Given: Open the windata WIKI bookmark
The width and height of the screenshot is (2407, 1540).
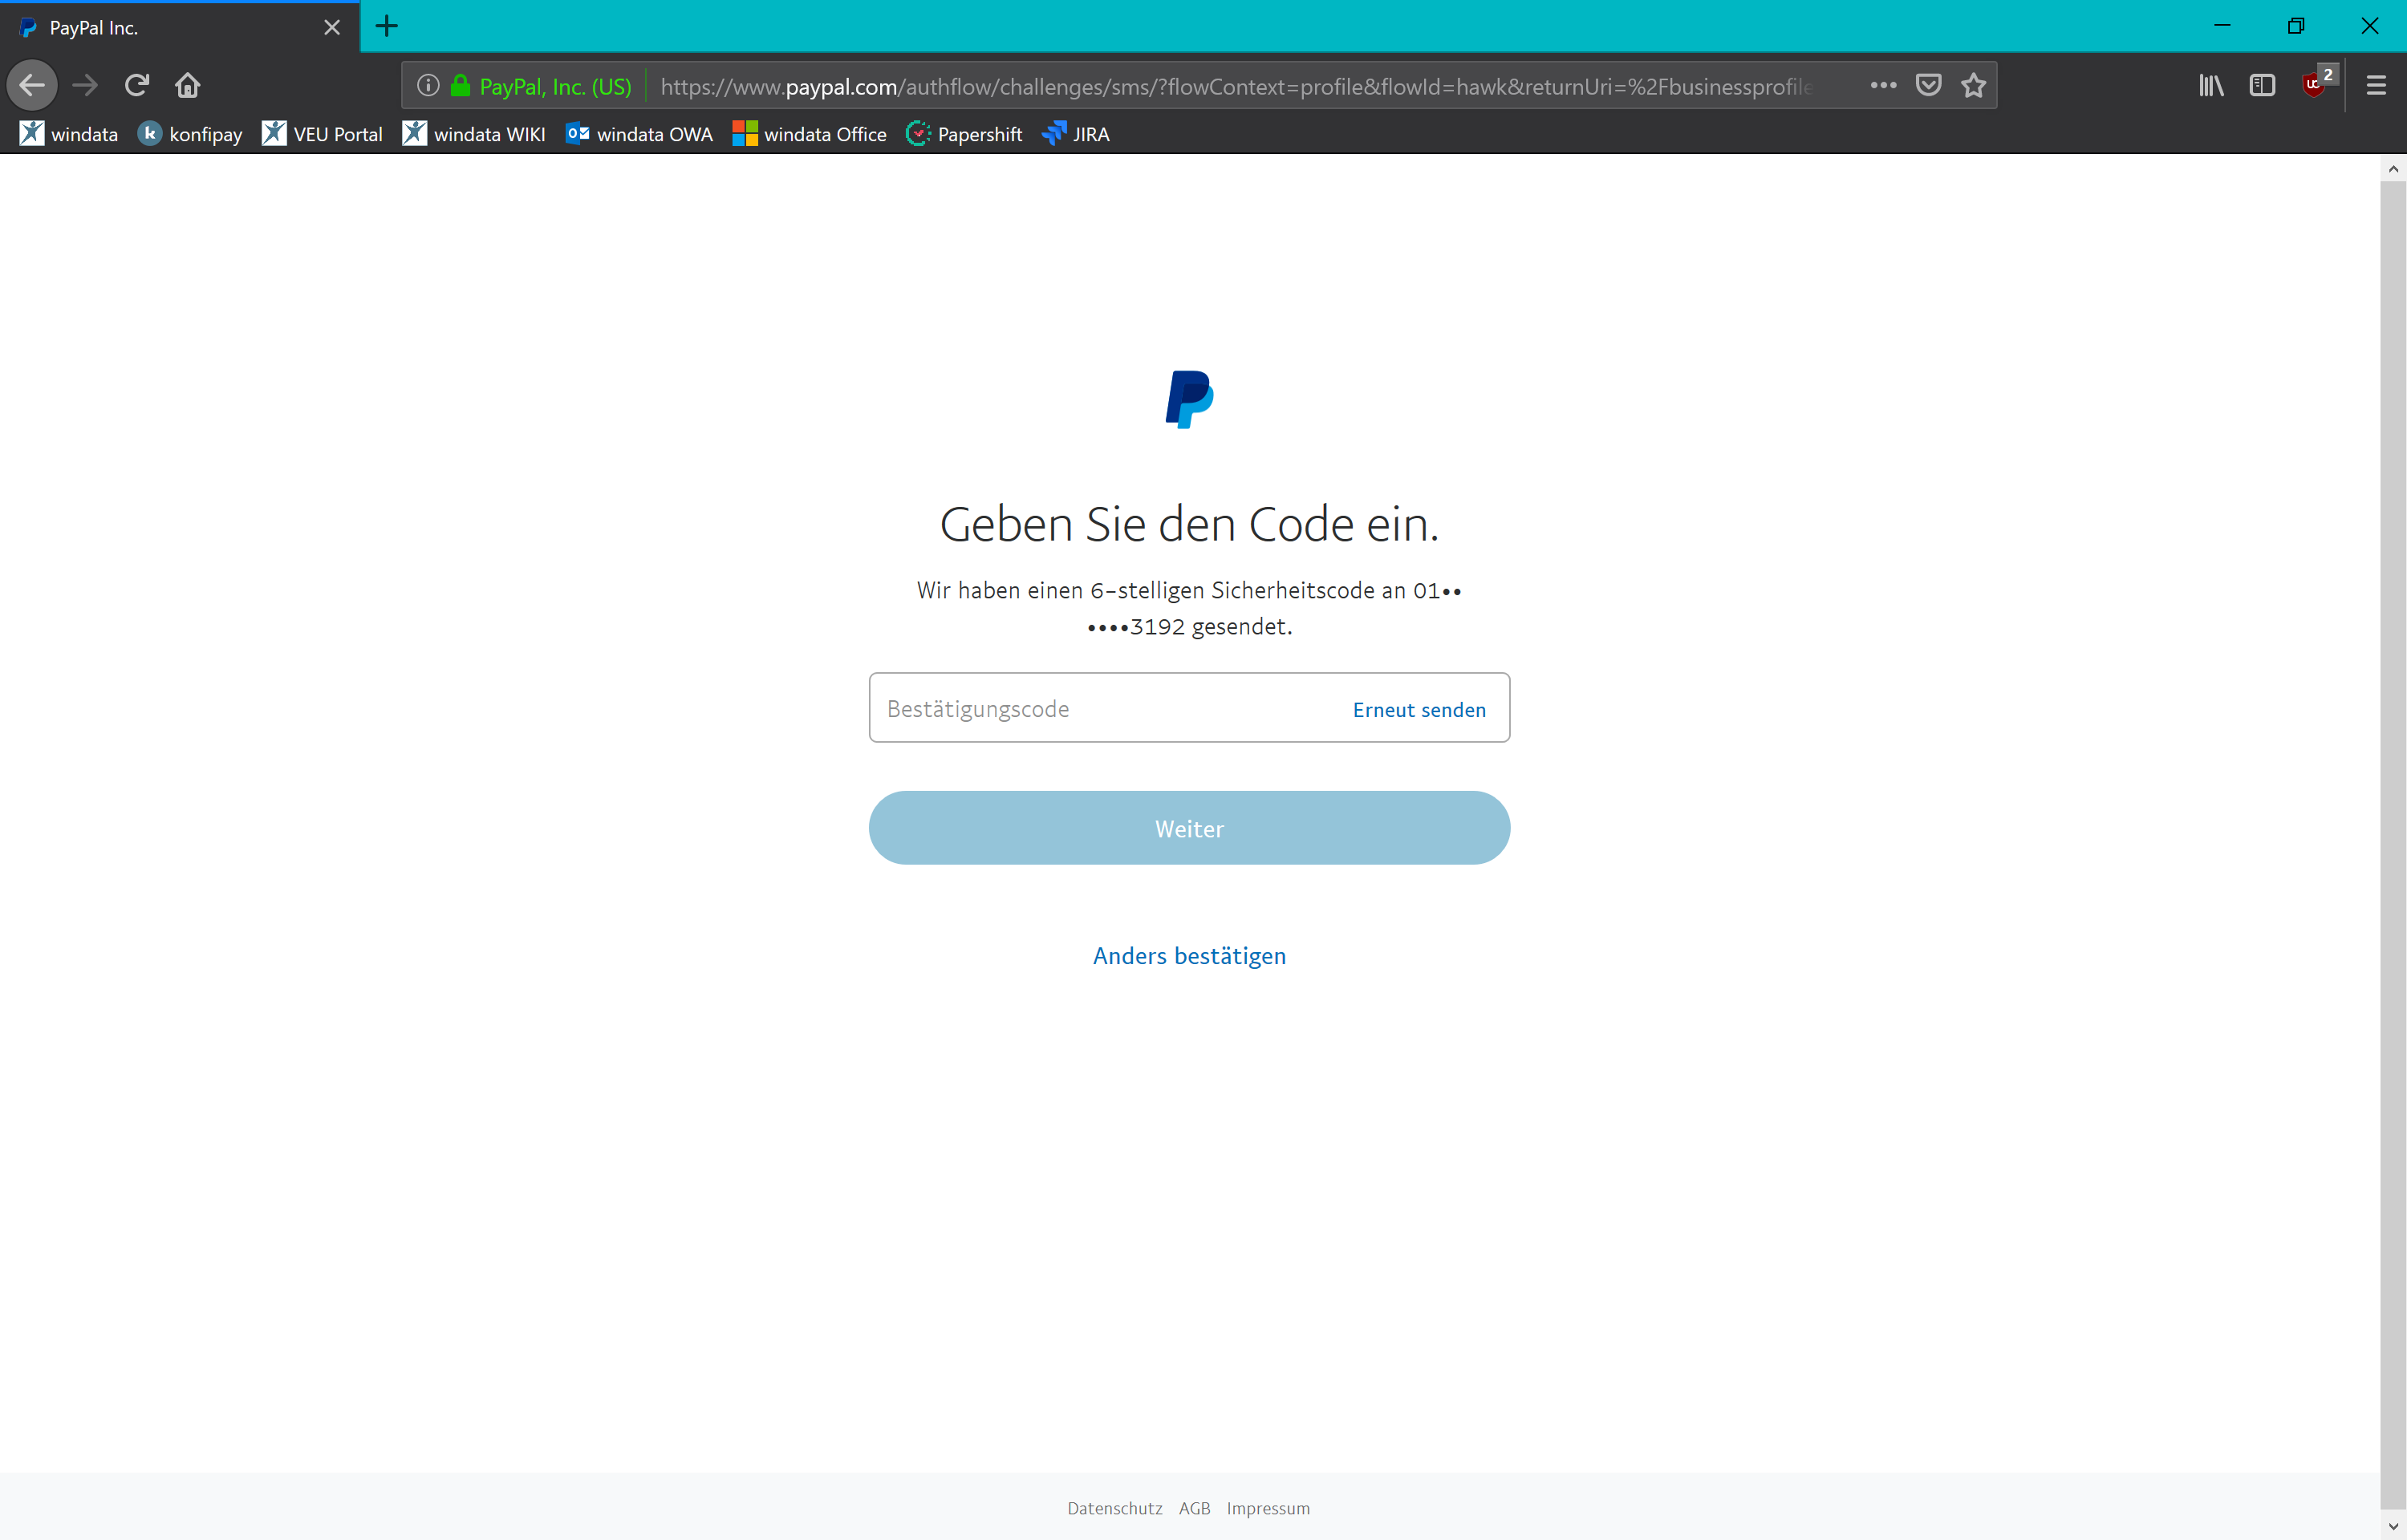Looking at the screenshot, I should (474, 134).
